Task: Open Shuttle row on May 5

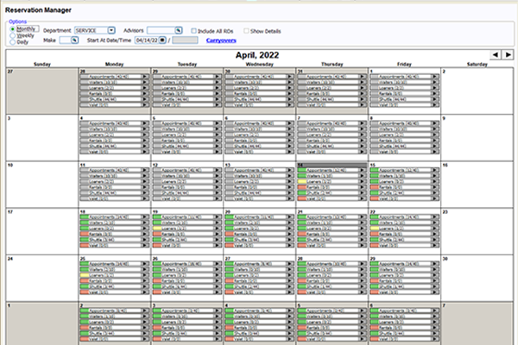Action: (332, 334)
